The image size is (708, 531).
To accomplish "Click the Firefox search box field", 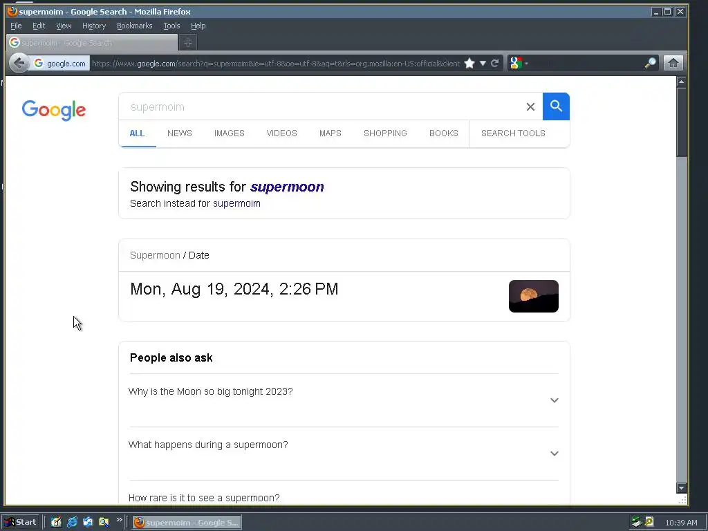I will coord(585,63).
